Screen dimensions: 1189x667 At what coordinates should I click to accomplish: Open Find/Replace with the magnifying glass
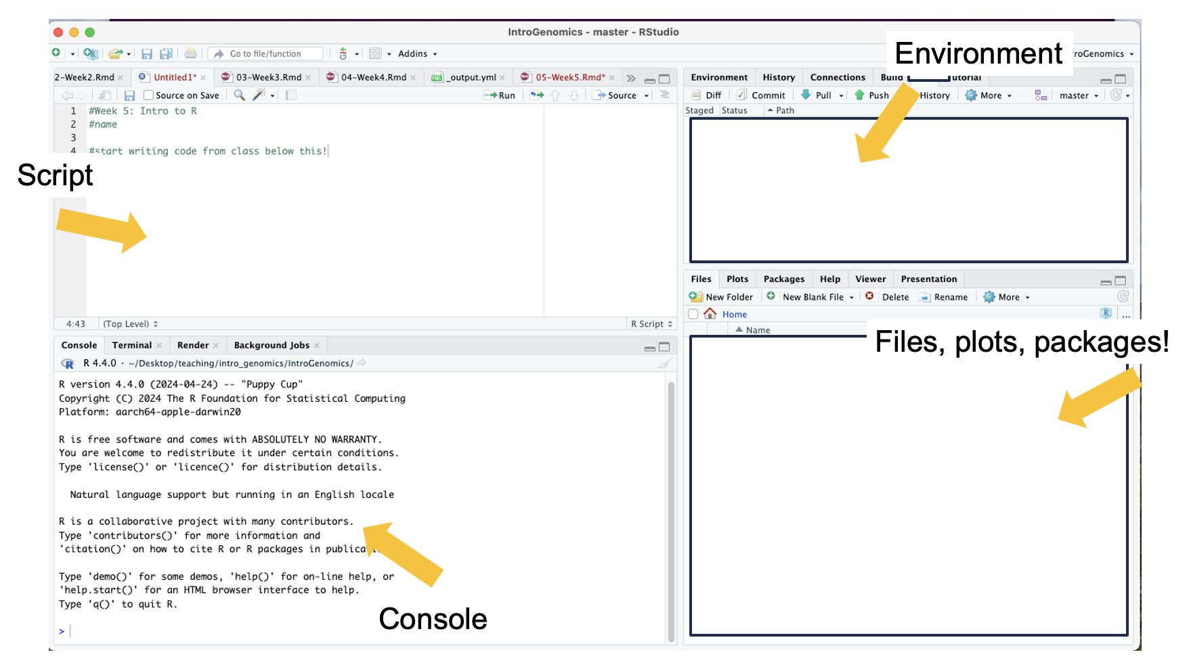click(x=238, y=95)
